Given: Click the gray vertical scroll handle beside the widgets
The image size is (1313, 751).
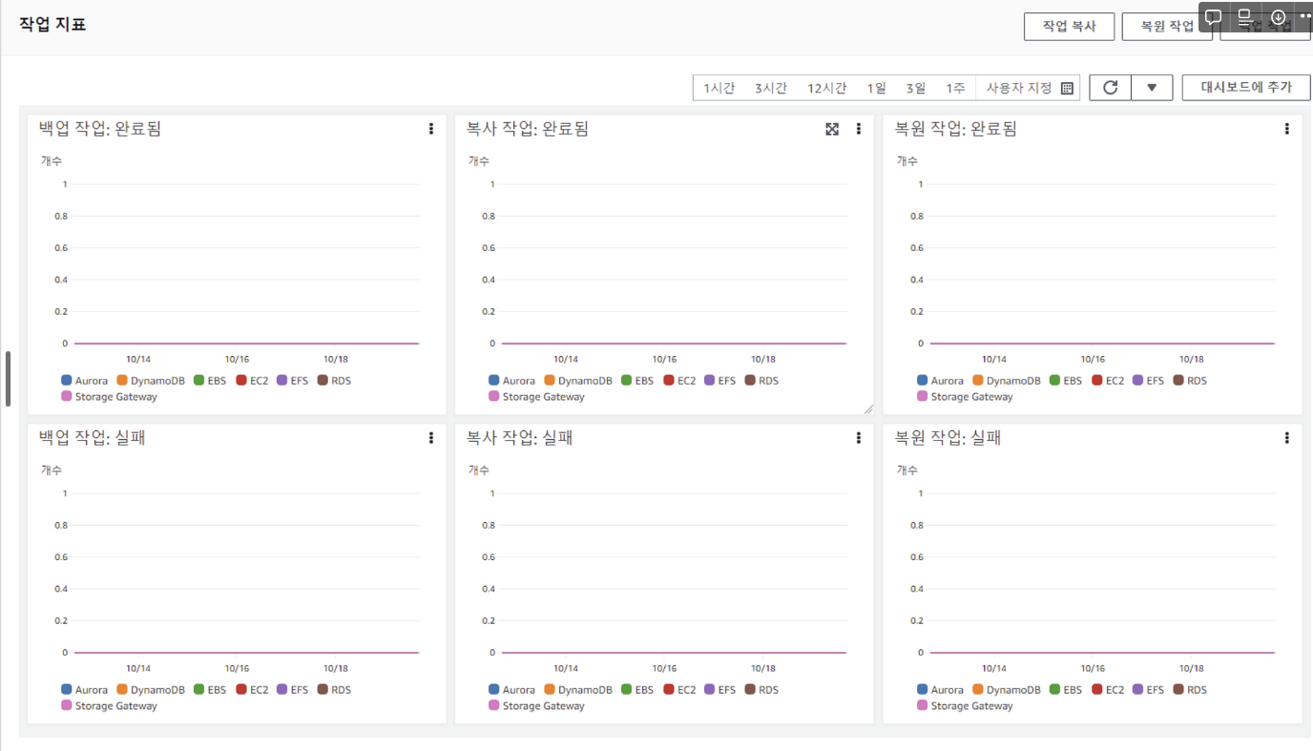Looking at the screenshot, I should 8,379.
